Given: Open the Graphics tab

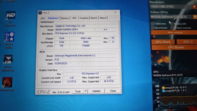Looking at the screenshot, I should pyautogui.click(x=84, y=18).
